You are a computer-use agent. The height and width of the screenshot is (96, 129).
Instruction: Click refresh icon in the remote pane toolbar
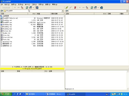(92, 8)
